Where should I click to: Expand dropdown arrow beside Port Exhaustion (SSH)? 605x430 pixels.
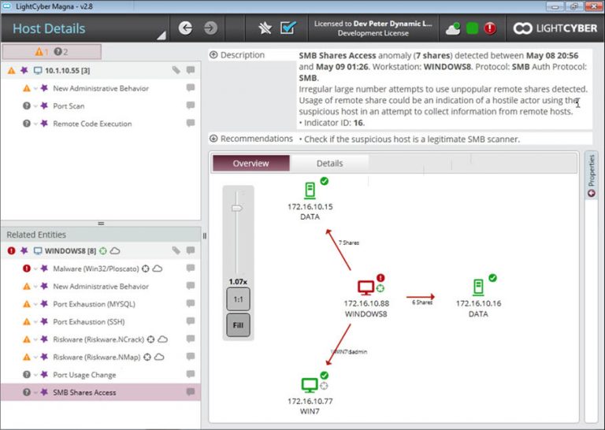click(35, 321)
